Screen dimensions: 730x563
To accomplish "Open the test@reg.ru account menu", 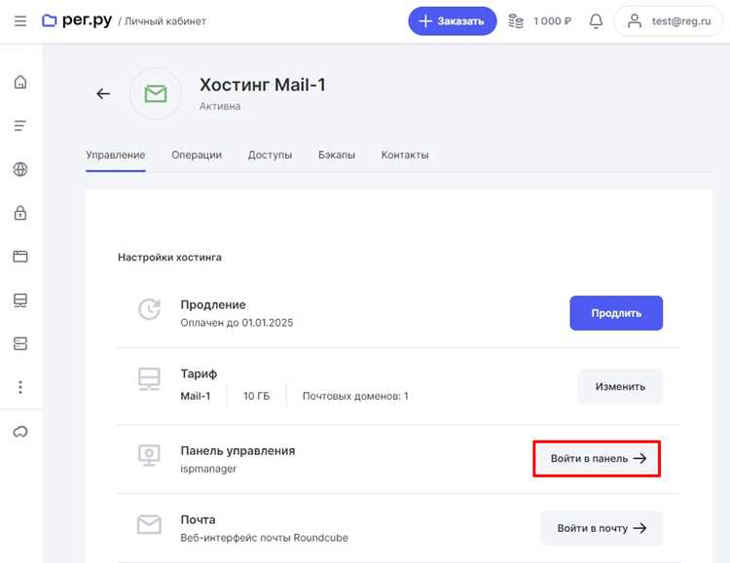I will pyautogui.click(x=669, y=21).
